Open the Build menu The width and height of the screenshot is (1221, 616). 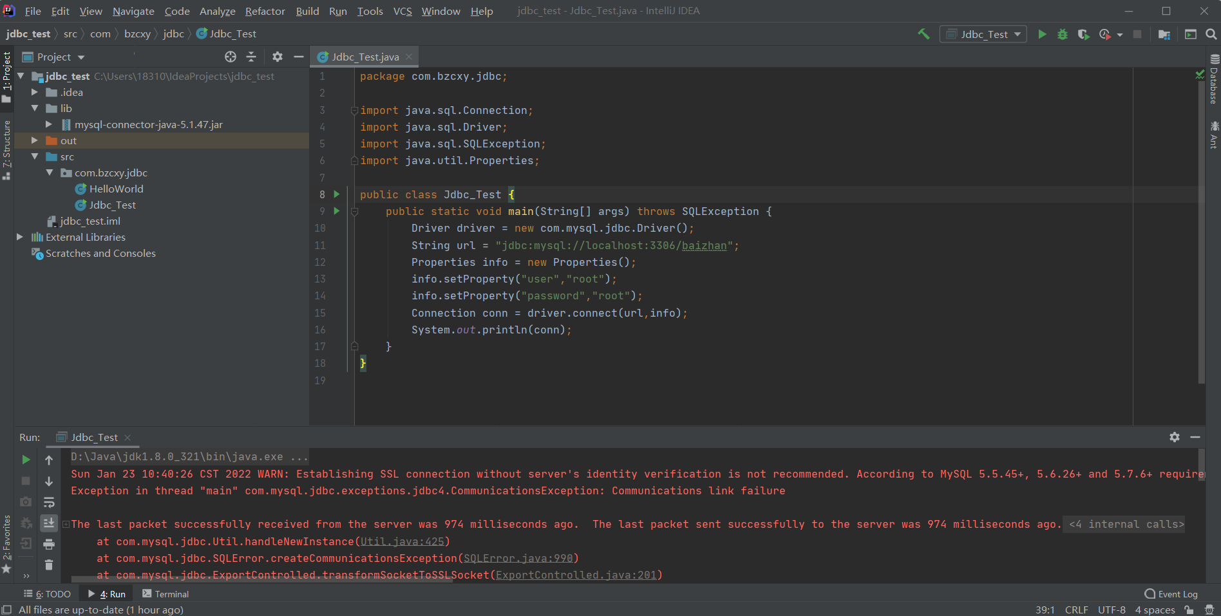pyautogui.click(x=307, y=11)
